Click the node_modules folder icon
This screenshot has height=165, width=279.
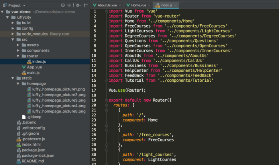(18, 34)
